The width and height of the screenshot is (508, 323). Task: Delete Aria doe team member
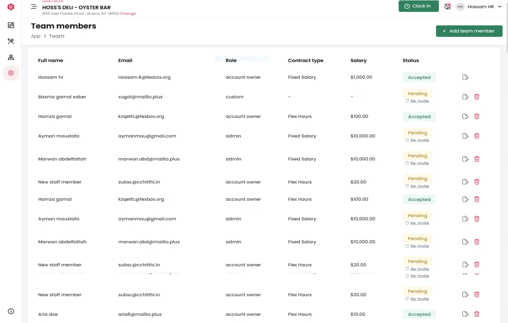[x=476, y=314]
